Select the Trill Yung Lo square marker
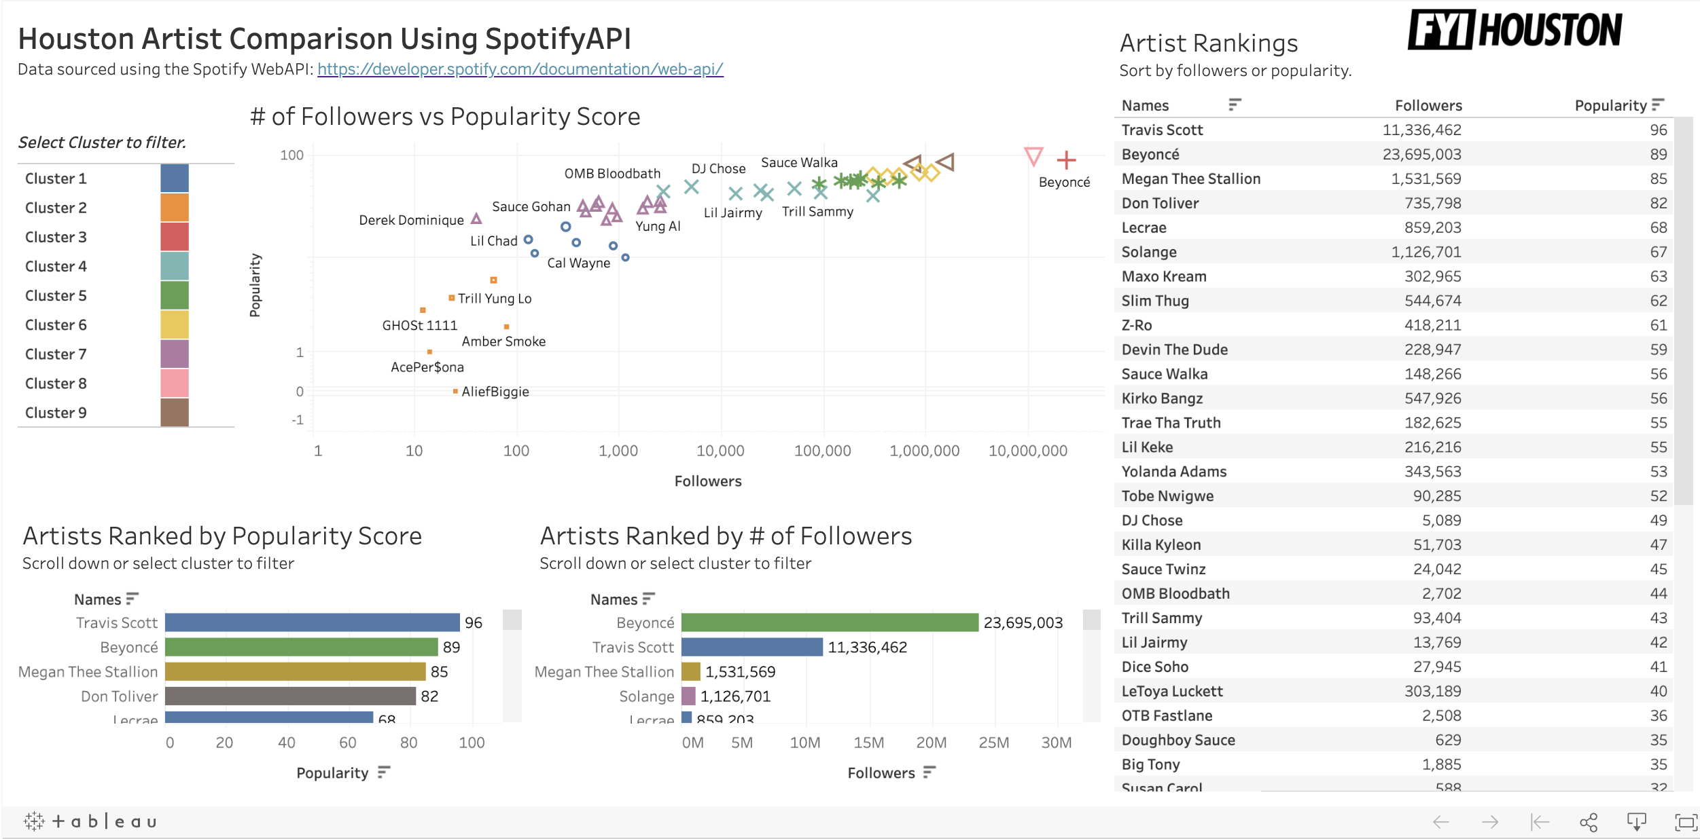 point(452,298)
